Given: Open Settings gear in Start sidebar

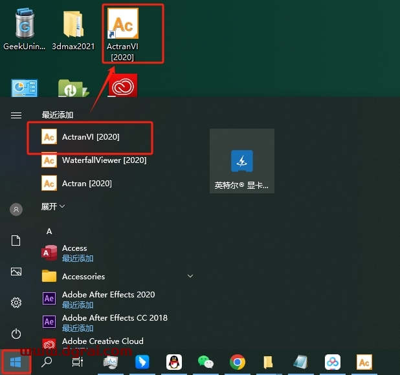Looking at the screenshot, I should [16, 303].
